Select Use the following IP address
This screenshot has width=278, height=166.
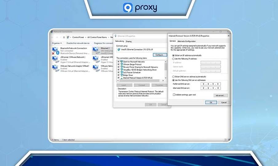click(x=173, y=59)
